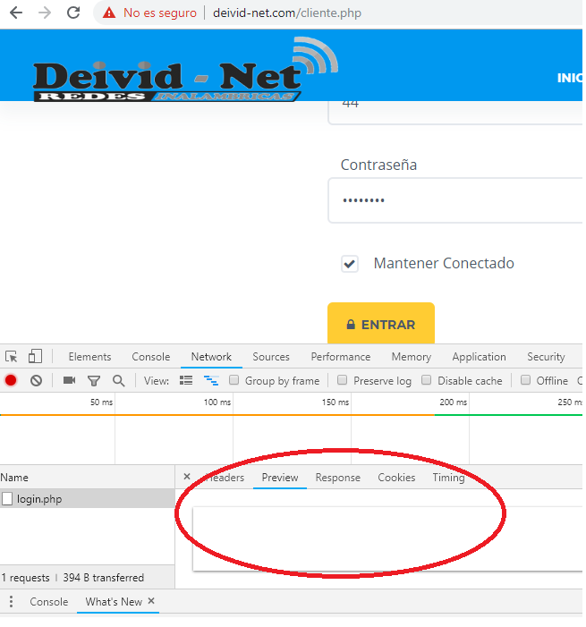The image size is (586, 627).
Task: Switch to large request rows view
Action: point(186,380)
